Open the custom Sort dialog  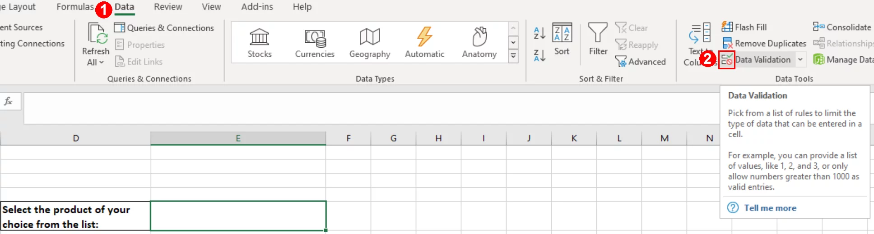pyautogui.click(x=562, y=39)
